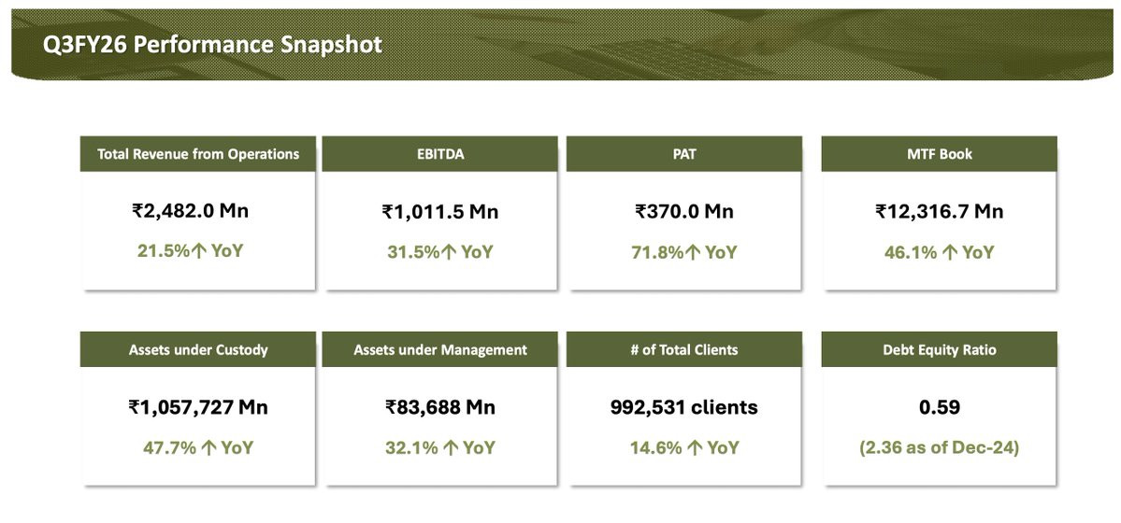Click the ₹2,482.0 Mn revenue value
The height and width of the screenshot is (523, 1121).
[191, 211]
